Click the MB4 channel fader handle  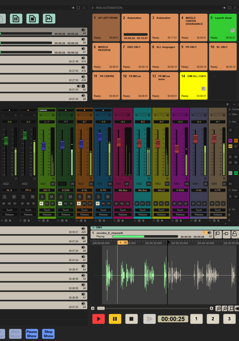click(177, 149)
